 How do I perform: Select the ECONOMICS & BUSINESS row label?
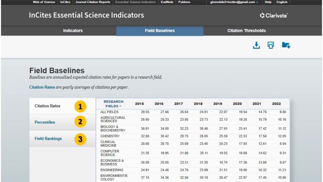(x=112, y=162)
